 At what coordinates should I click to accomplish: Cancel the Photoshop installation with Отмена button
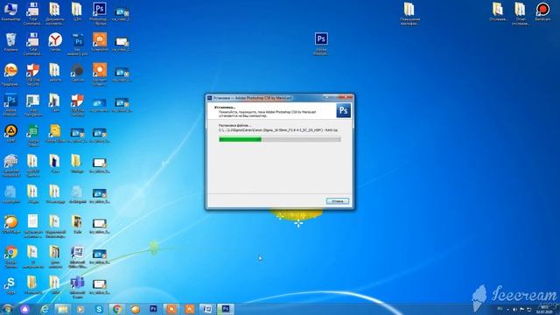[337, 201]
